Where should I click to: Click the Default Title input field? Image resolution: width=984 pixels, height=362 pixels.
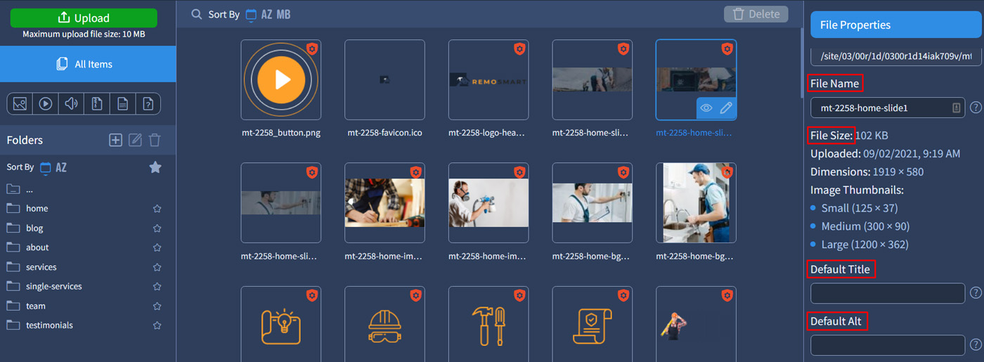coord(887,293)
